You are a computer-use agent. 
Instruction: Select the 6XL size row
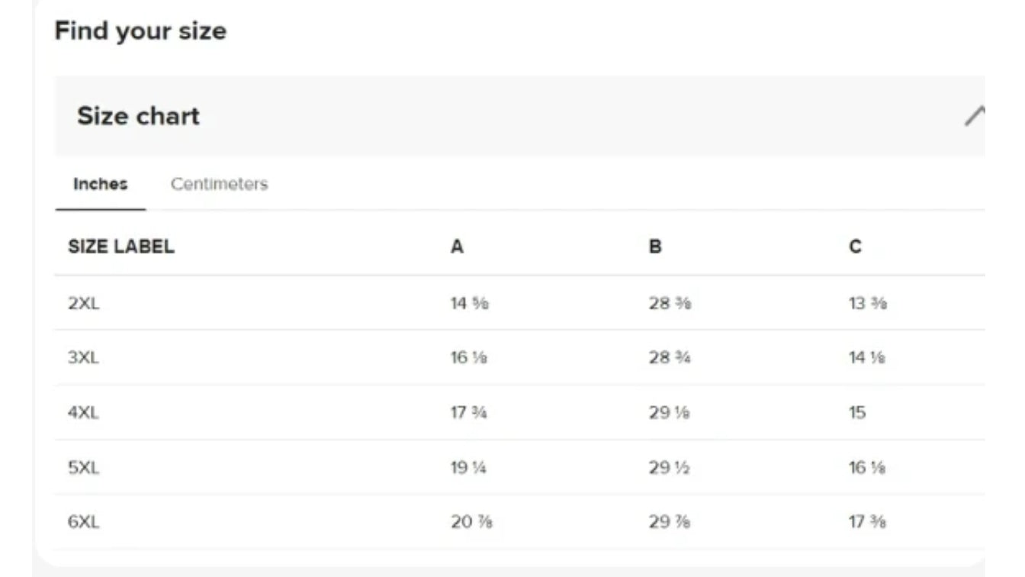pos(520,522)
